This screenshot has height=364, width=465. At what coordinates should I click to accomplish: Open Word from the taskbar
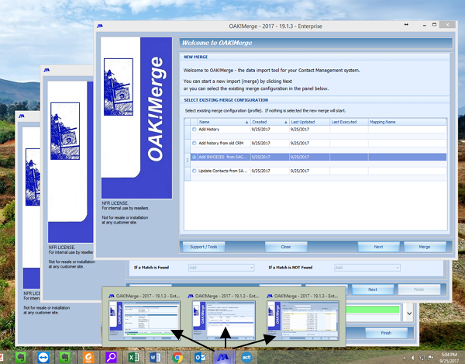155,357
